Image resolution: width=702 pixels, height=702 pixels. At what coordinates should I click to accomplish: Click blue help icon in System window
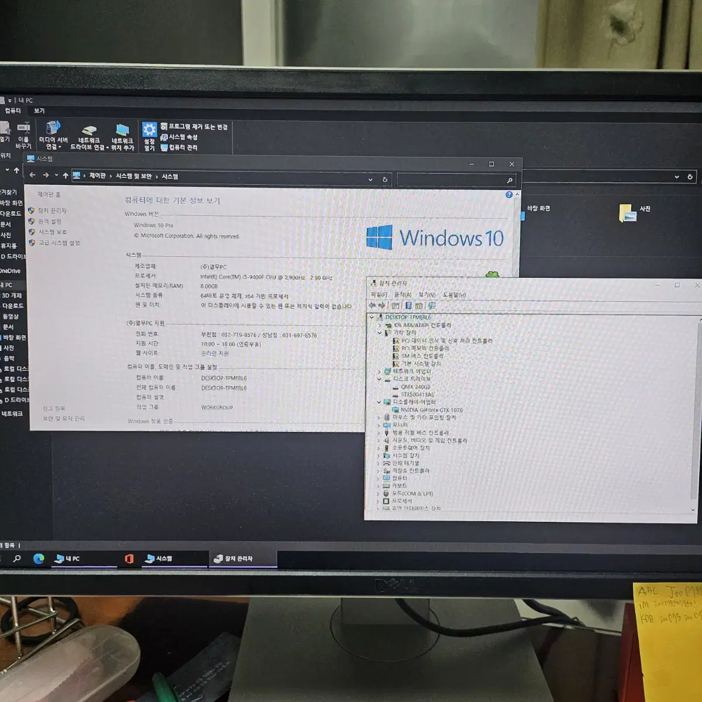(508, 195)
